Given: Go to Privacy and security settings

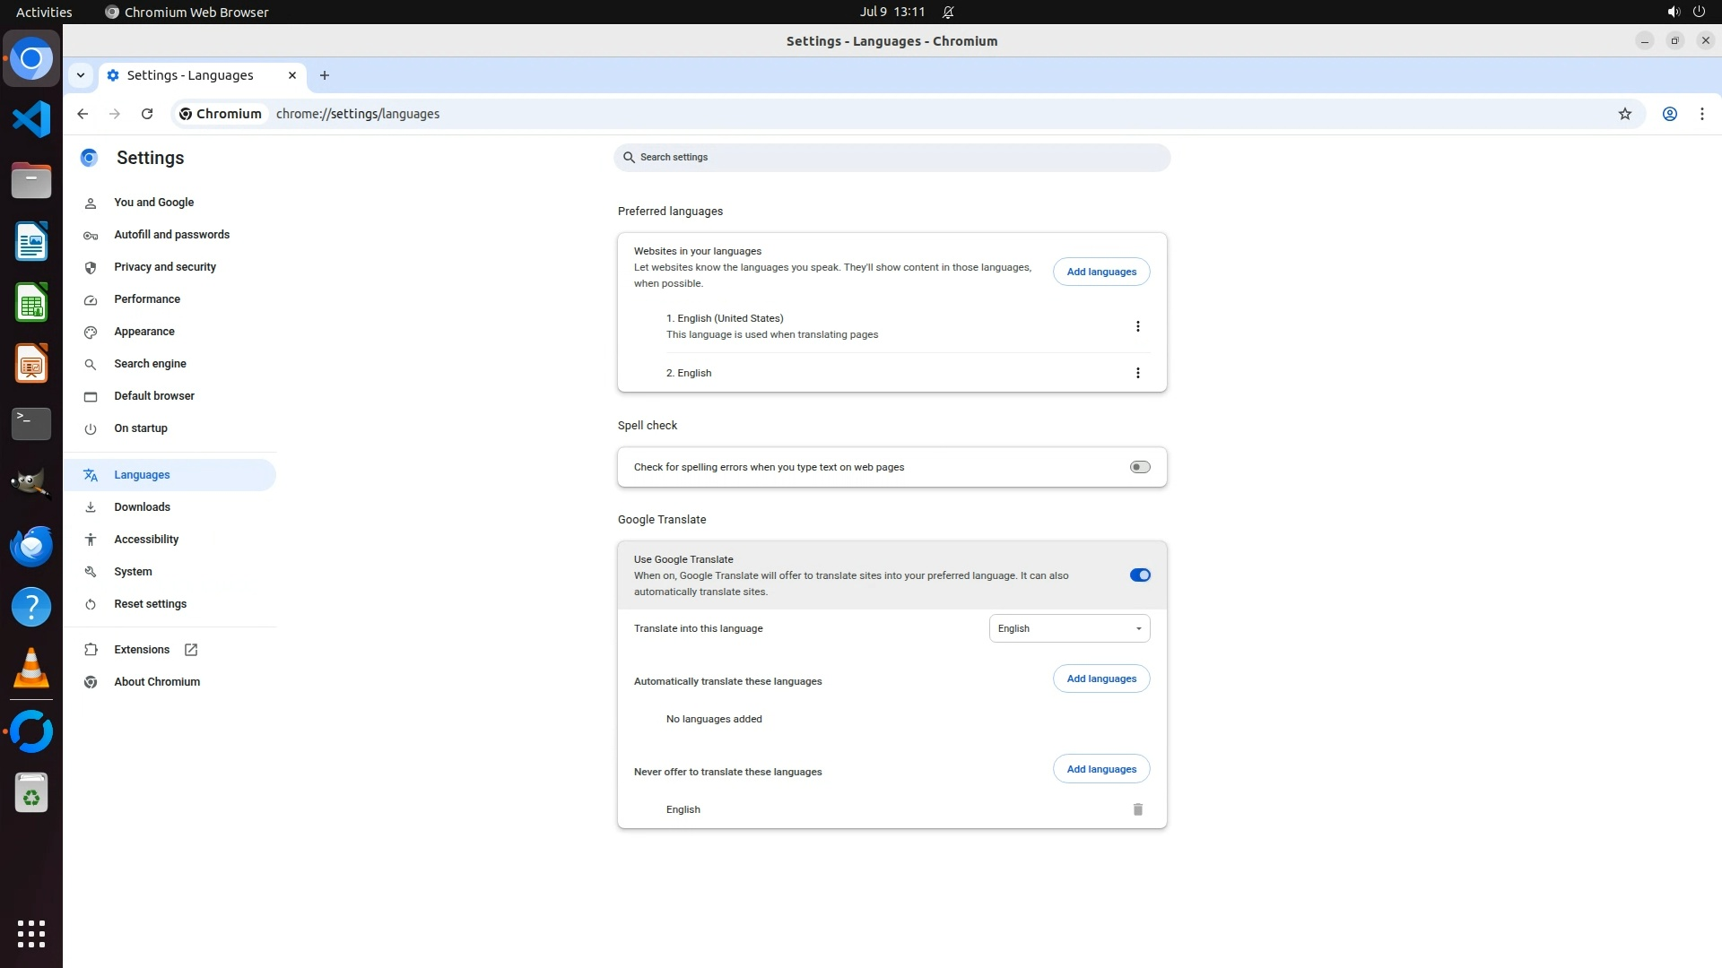Looking at the screenshot, I should pos(165,267).
